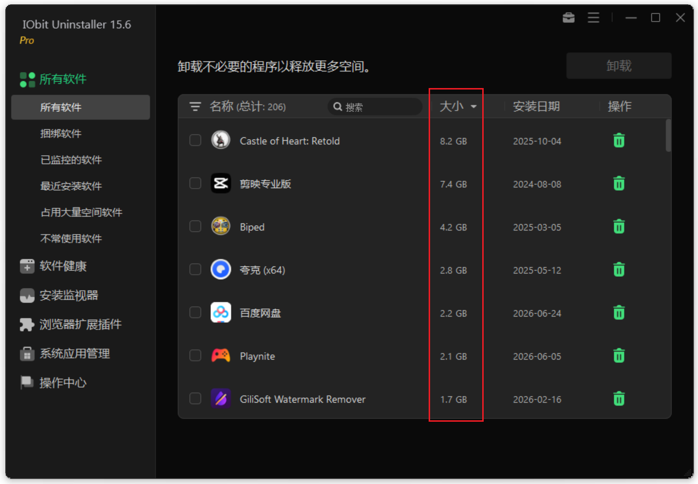This screenshot has width=698, height=484.
Task: Toggle the 大小 column sort arrow
Action: (x=473, y=107)
